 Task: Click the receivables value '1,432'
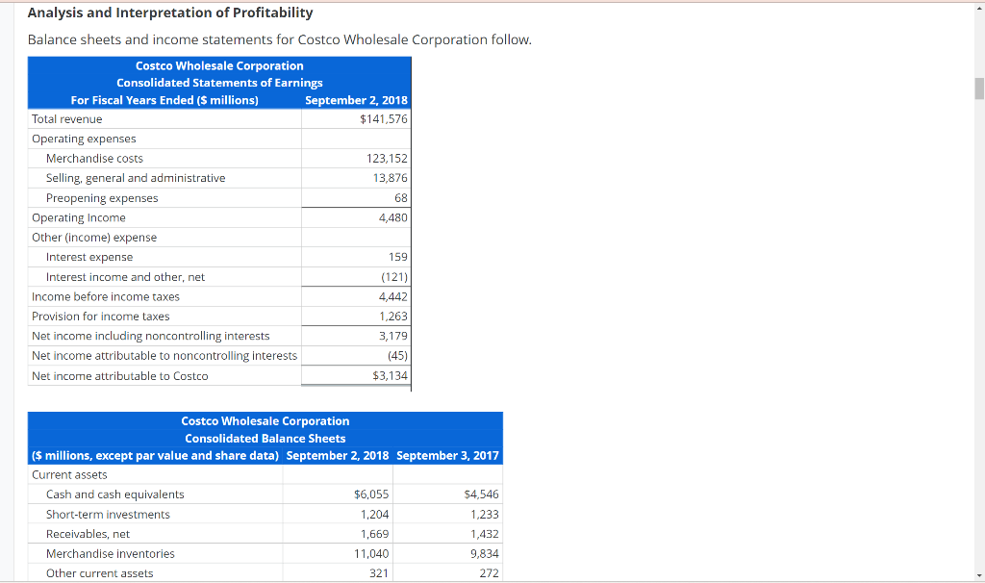485,534
